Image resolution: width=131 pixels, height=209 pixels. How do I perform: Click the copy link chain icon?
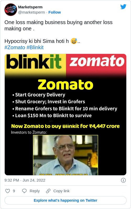48,191
